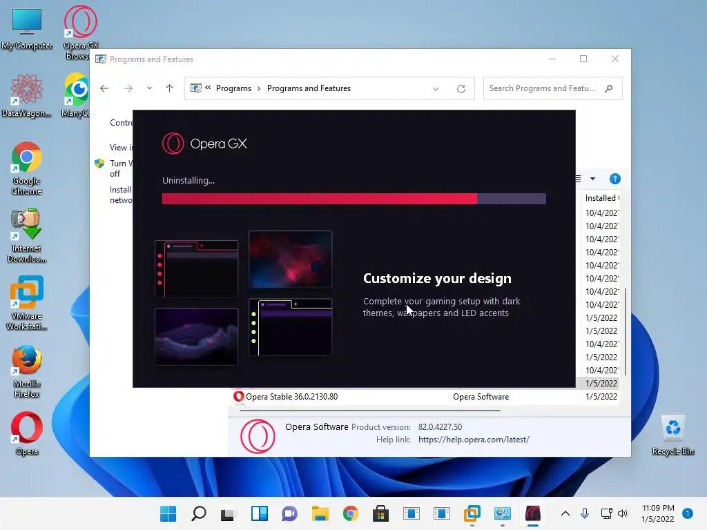
Task: Expand the address bar history dropdown
Action: (436, 89)
